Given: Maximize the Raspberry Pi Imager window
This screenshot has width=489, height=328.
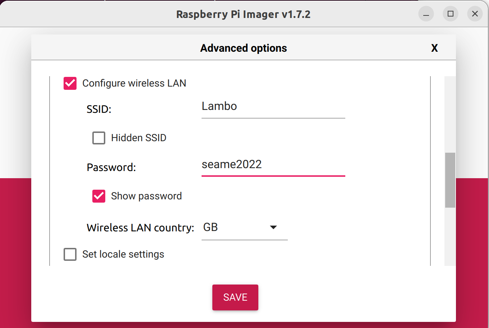Looking at the screenshot, I should [451, 14].
